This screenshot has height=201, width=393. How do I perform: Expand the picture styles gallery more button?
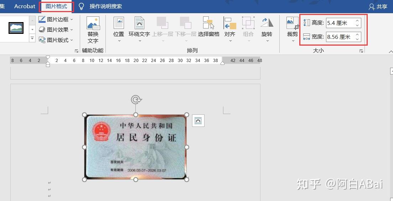(x=32, y=38)
